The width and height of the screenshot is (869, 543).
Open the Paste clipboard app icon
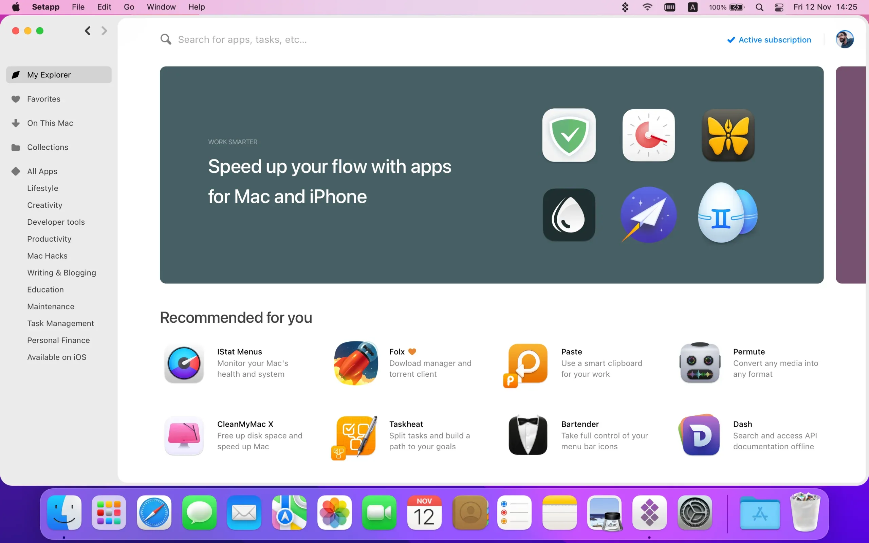528,363
